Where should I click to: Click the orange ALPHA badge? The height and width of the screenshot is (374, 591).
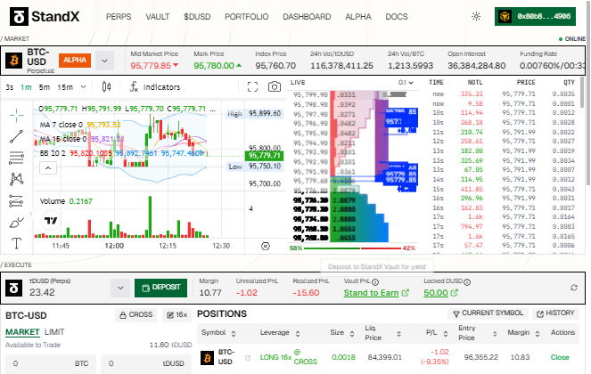click(75, 61)
